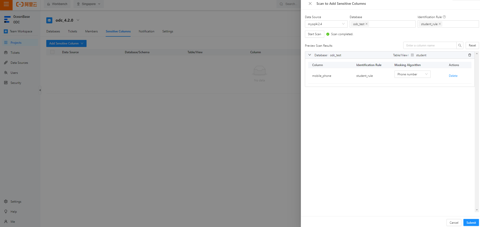Open the Database multi-select field

point(382,24)
